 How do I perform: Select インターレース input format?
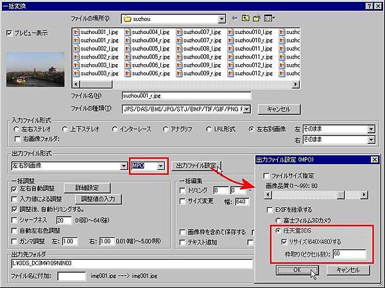coord(114,129)
